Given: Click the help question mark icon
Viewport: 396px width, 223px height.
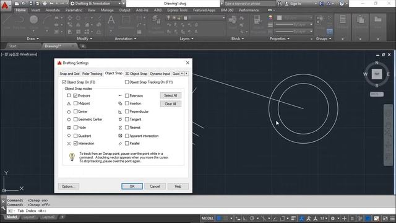Looking at the screenshot, I should 342,4.
